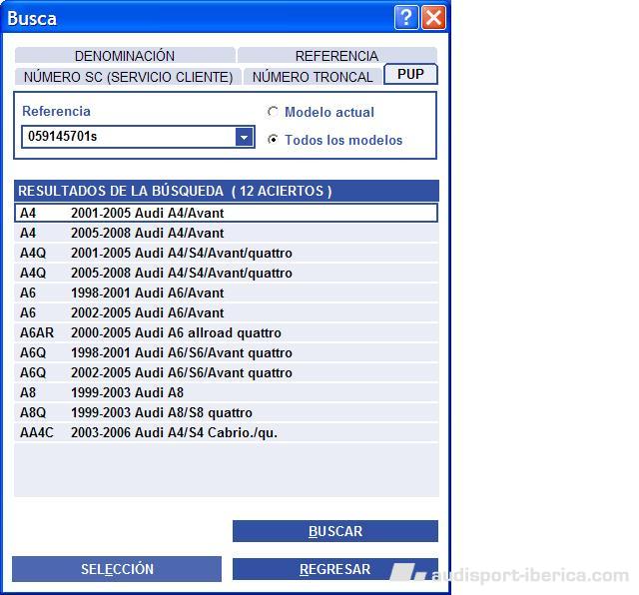Expand the Referencia dropdown arrow
This screenshot has width=639, height=595.
tap(244, 137)
